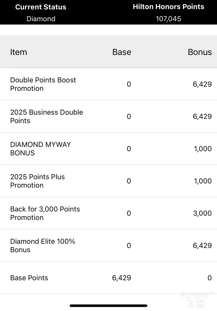The image size is (217, 311).
Task: Tap the 1,000 bonus for DIAMOND MYWAY
Action: click(x=203, y=149)
